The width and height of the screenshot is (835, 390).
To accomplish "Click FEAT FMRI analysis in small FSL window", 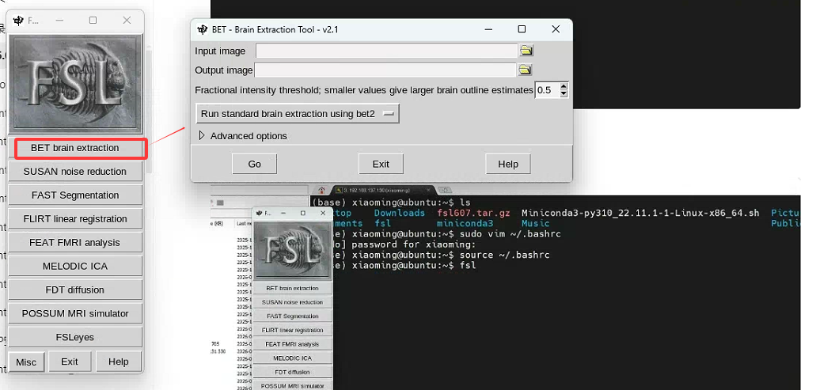I will (292, 343).
